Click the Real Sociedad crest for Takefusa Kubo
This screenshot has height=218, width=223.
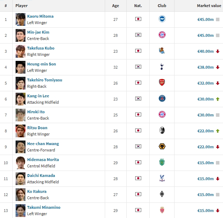click(162, 51)
